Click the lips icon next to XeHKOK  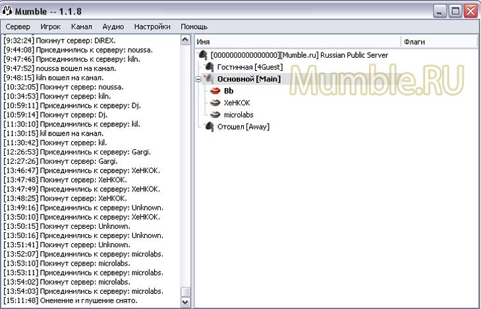[215, 103]
